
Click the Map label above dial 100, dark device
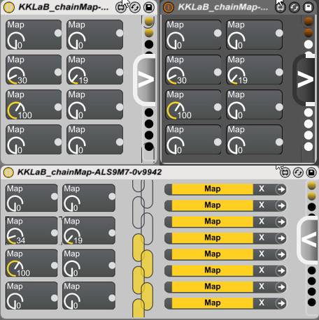click(x=175, y=94)
